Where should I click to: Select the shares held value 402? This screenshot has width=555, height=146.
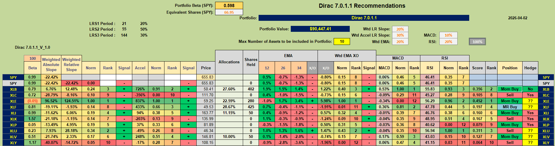(251, 89)
